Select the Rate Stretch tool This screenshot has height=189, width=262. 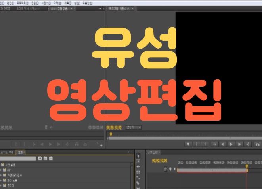coord(138,178)
